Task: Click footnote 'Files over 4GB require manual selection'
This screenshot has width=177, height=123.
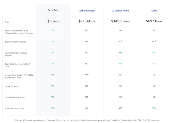Action: [x=30, y=120]
